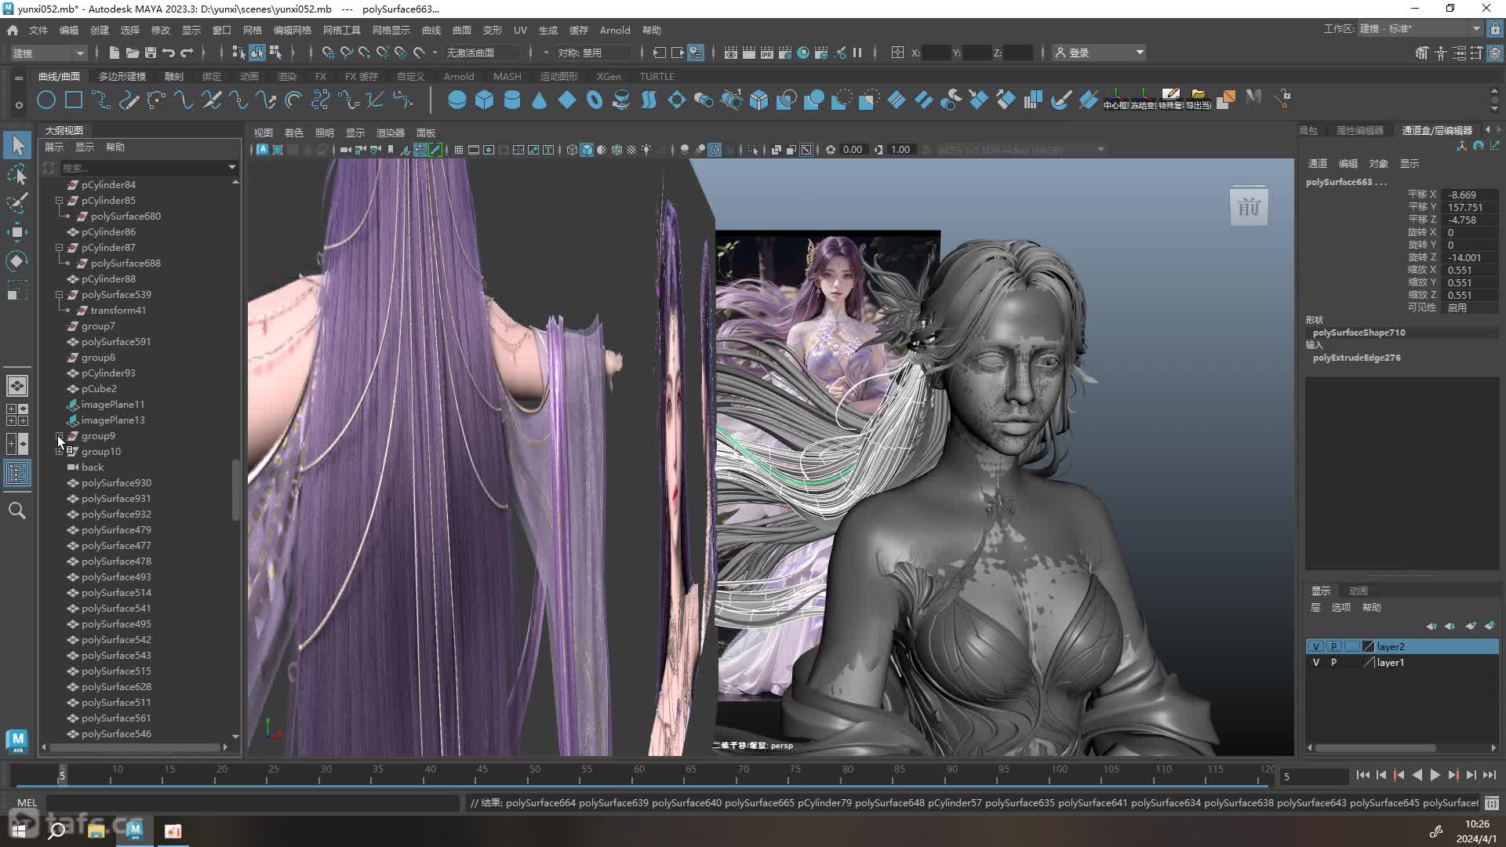
Task: Toggle the two-pane layout button in the toolbox
Action: (17, 444)
